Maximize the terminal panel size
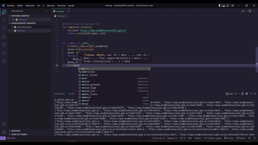The image size is (258, 145). (251, 94)
